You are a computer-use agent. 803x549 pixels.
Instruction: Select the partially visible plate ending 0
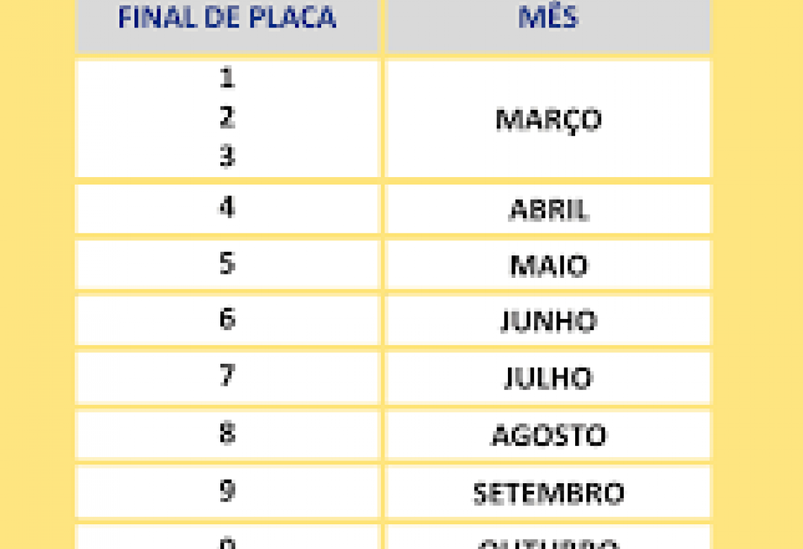[227, 541]
